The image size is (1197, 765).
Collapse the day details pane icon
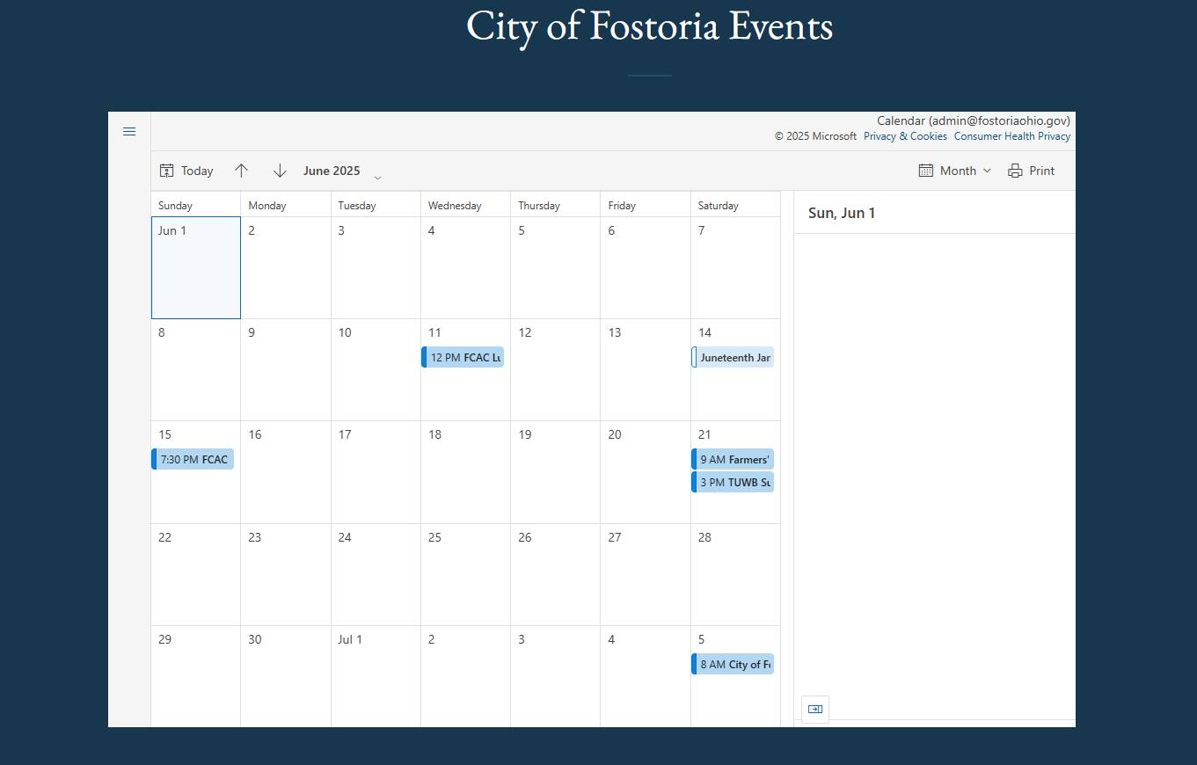pos(815,709)
